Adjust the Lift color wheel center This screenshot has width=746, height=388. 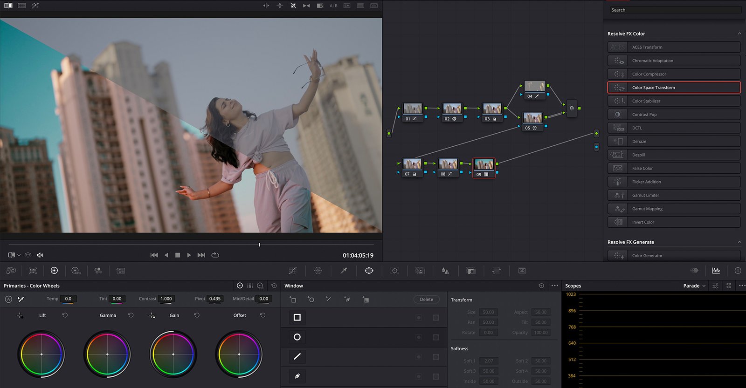coord(41,354)
